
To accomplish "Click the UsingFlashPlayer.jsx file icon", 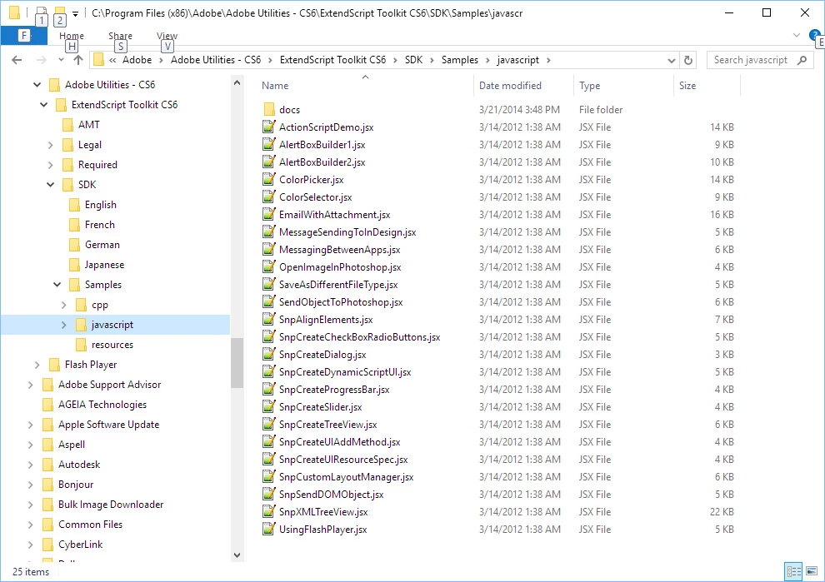I will [x=269, y=529].
